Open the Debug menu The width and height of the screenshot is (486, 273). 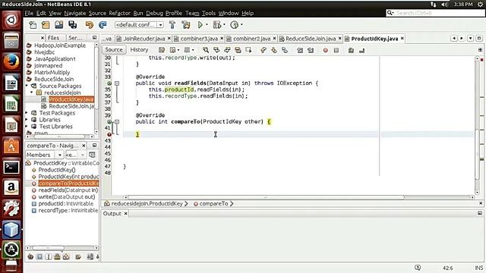154,13
